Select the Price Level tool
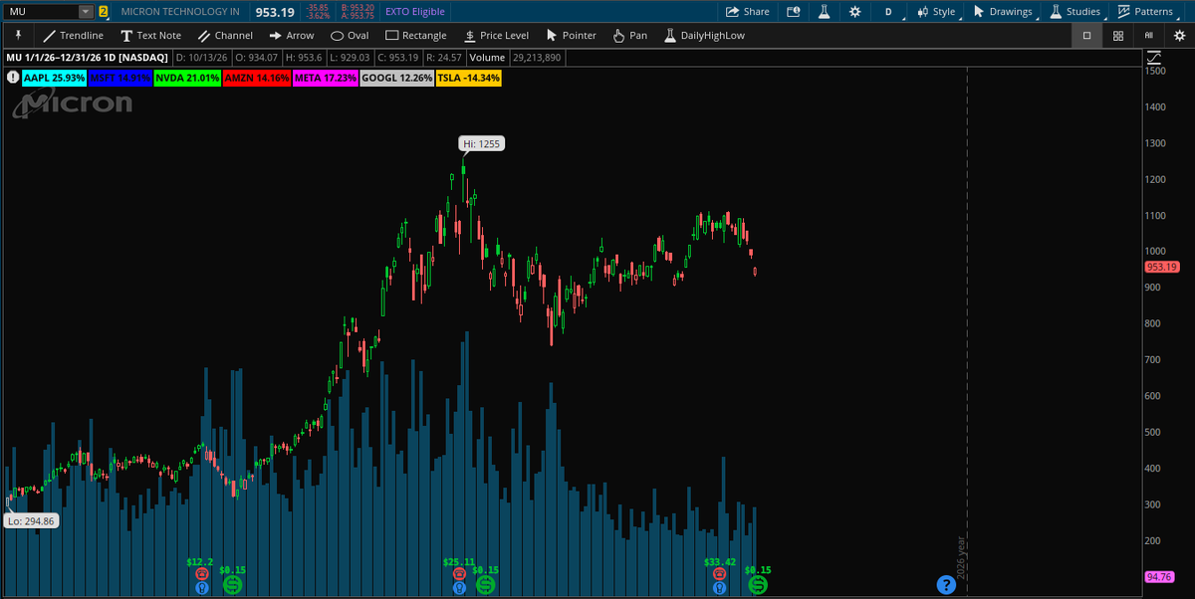1195x599 pixels. point(496,35)
